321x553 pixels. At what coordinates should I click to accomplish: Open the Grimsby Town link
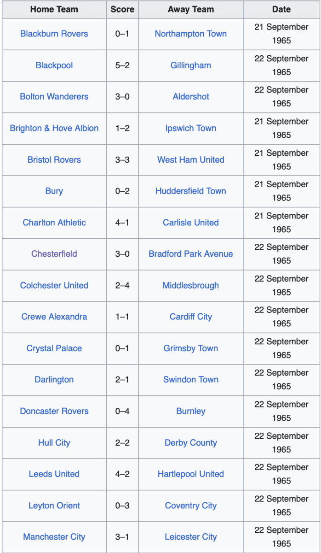click(190, 348)
